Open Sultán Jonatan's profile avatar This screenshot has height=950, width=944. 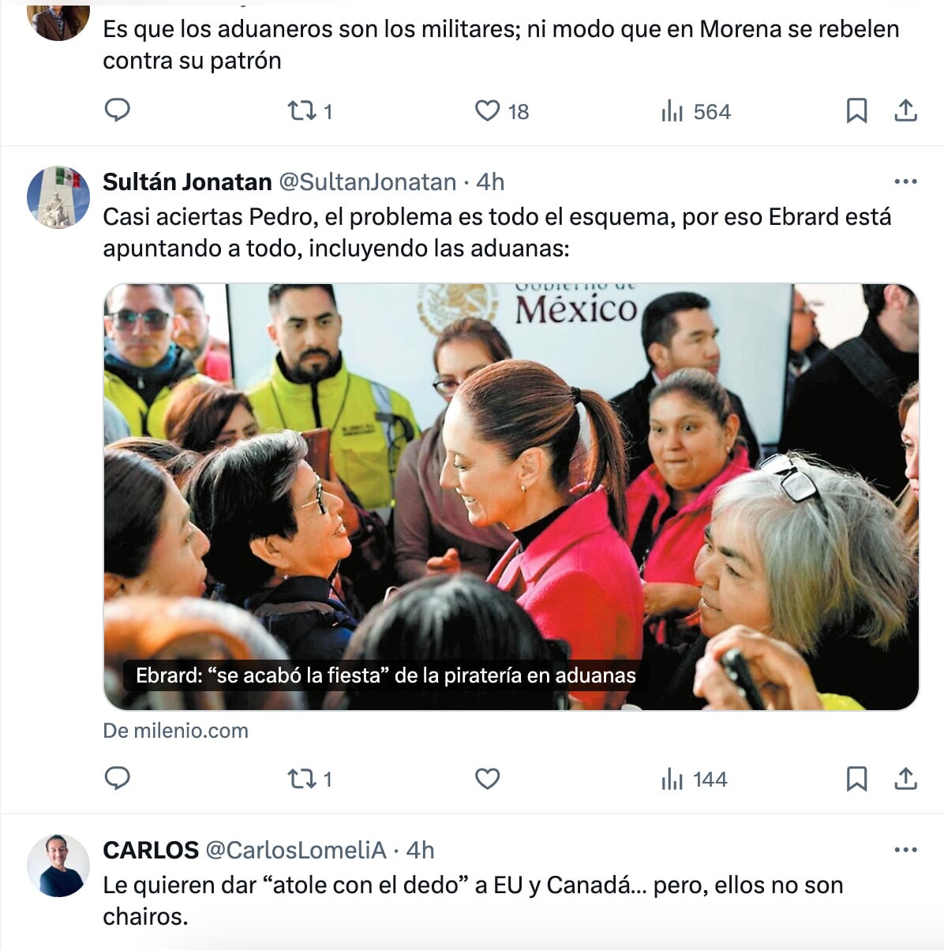pyautogui.click(x=58, y=197)
